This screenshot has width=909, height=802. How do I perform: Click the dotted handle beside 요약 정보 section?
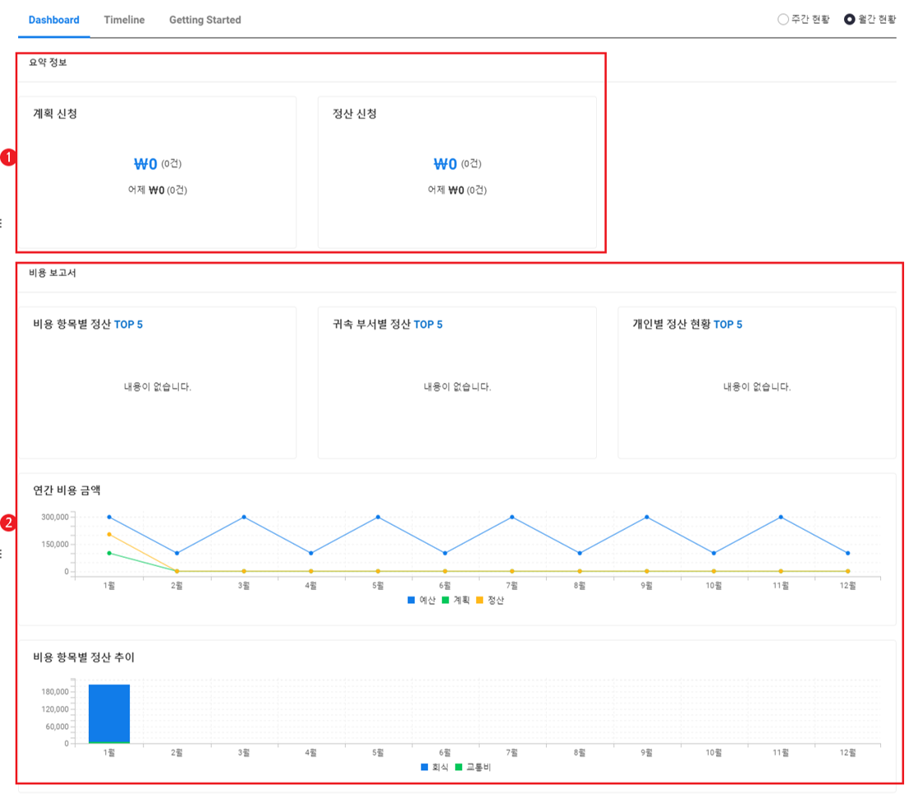2,223
